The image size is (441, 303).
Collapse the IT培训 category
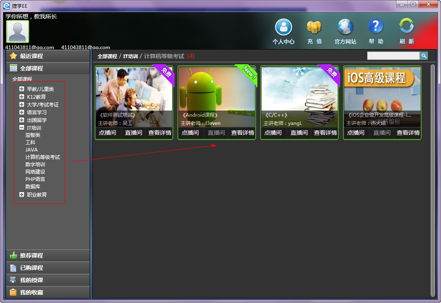click(x=22, y=128)
